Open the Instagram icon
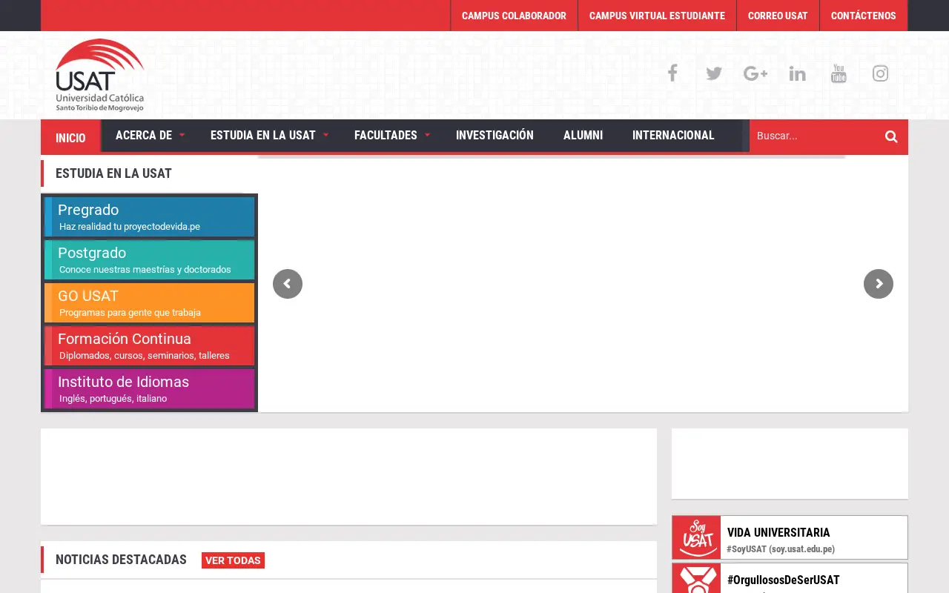 [x=880, y=73]
